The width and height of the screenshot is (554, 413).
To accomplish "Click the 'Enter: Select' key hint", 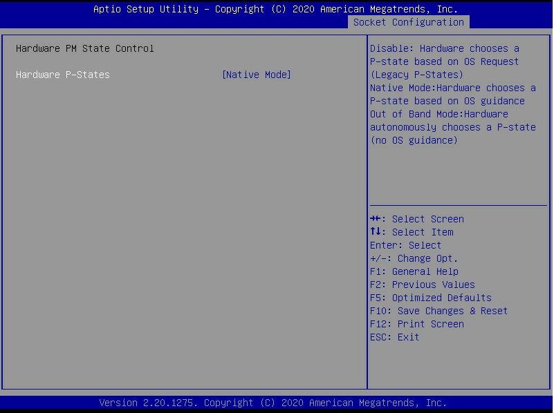I will (x=405, y=245).
